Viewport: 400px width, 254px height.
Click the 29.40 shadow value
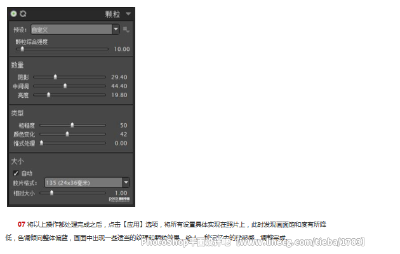point(119,77)
